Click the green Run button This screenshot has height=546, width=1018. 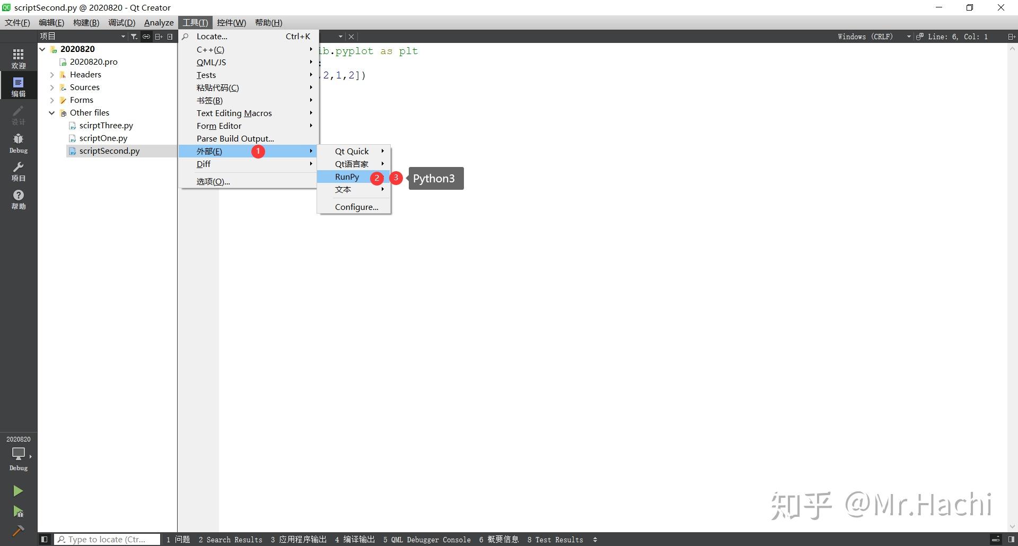click(18, 491)
